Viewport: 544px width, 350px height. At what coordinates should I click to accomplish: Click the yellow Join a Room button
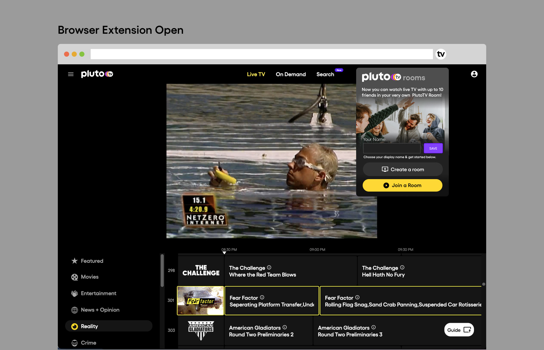[x=402, y=185]
